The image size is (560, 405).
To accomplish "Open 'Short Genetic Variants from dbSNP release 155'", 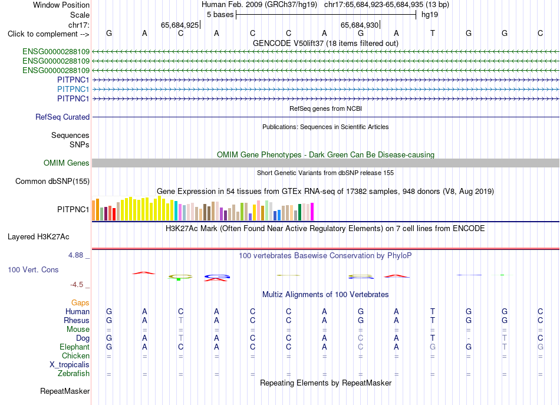I will click(x=325, y=173).
